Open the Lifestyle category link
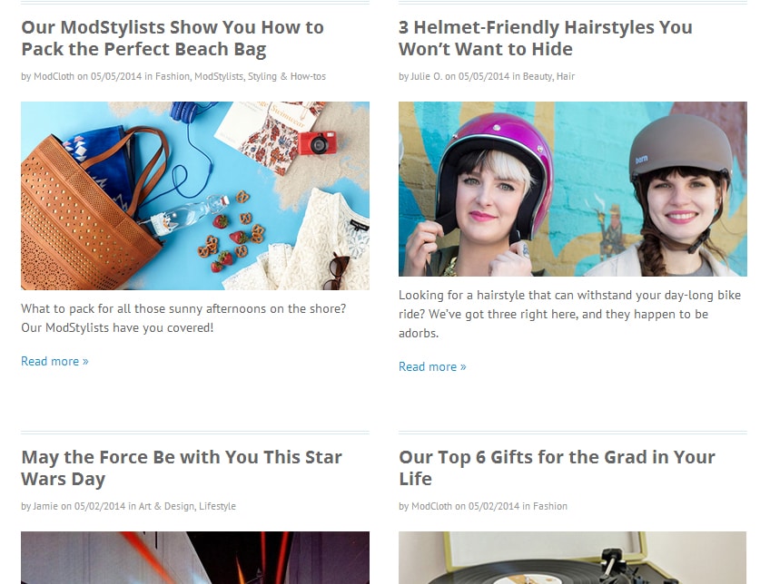The width and height of the screenshot is (770, 584). (217, 506)
